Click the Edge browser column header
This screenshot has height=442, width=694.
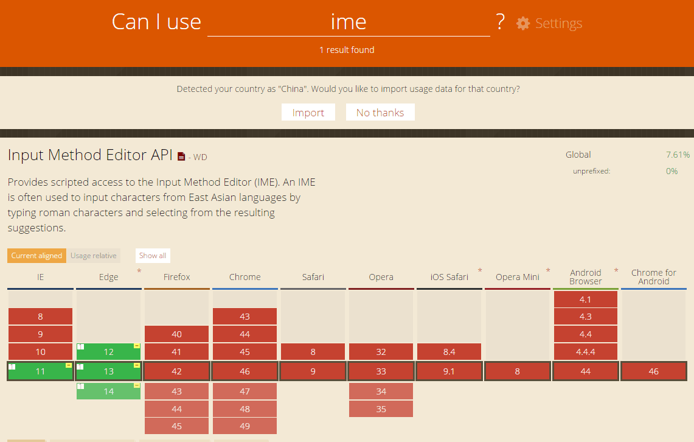click(108, 277)
